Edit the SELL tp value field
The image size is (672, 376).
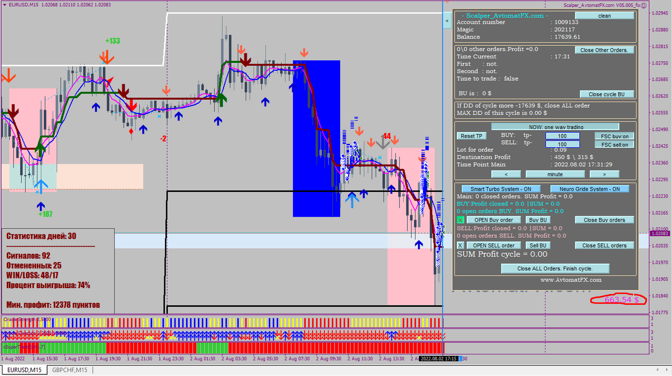[563, 144]
